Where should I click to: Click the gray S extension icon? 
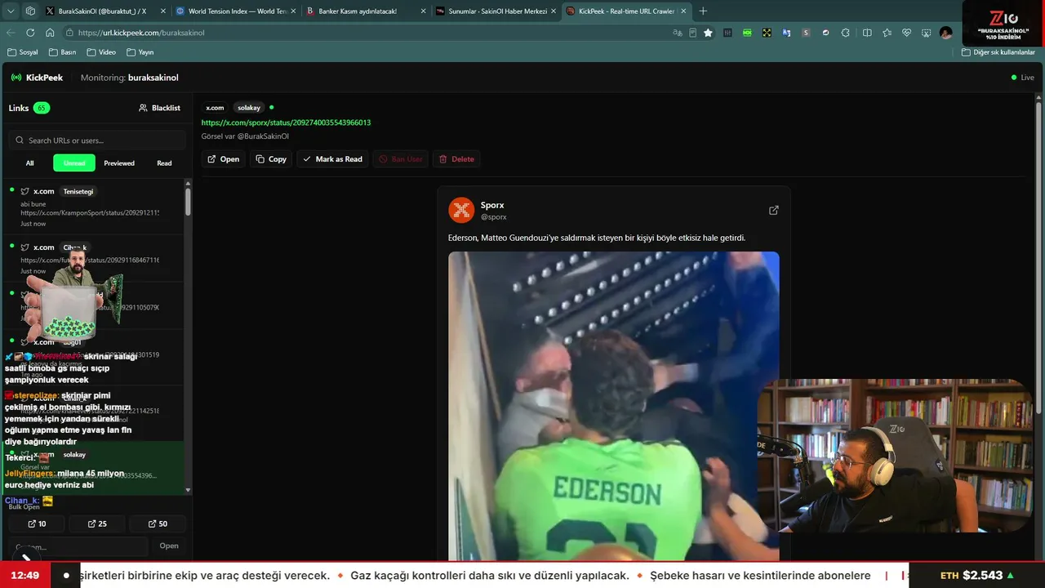[x=806, y=33]
